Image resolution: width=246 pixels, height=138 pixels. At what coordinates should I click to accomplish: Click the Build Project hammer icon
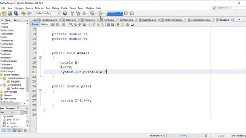(72, 13)
